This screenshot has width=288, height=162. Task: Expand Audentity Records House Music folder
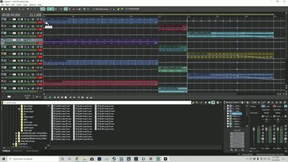[16, 133]
